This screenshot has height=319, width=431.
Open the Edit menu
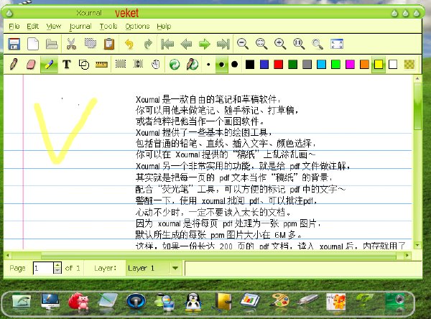click(33, 26)
